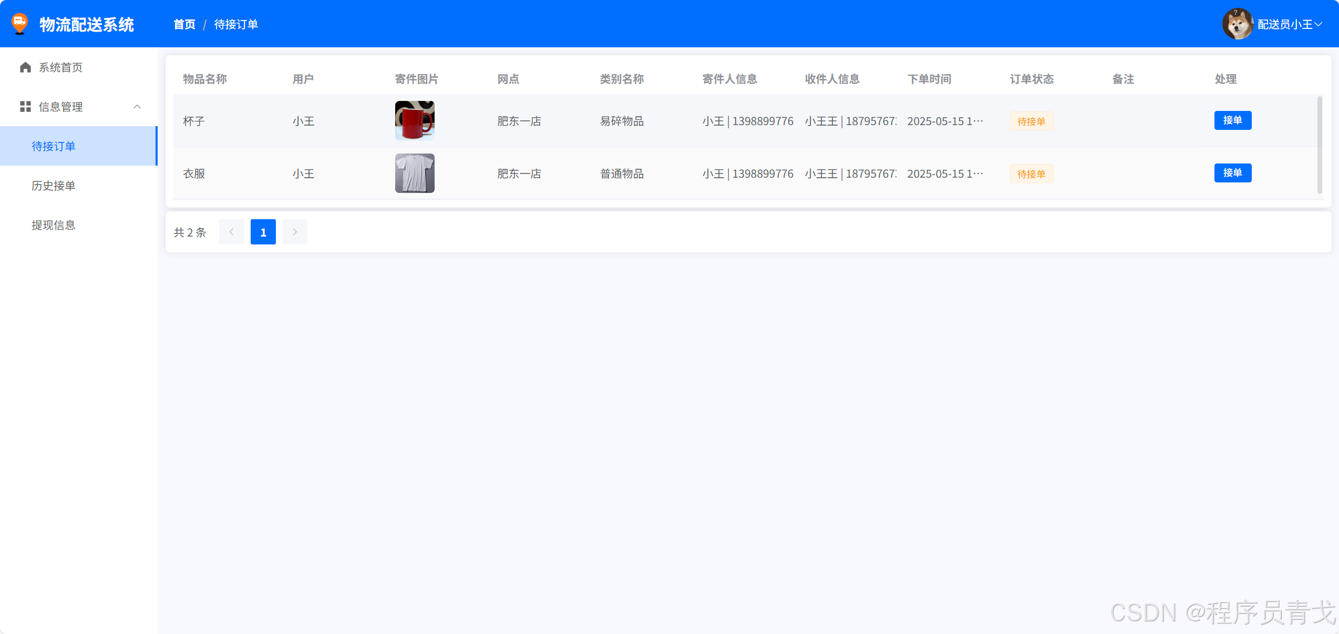1339x634 pixels.
Task: Select page 1 in the pagination
Action: pyautogui.click(x=263, y=232)
